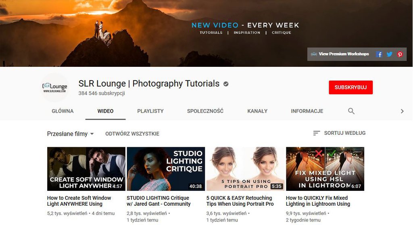This screenshot has height=225, width=413.
Task: Click the right chevron to show more tabs
Action: click(x=402, y=111)
